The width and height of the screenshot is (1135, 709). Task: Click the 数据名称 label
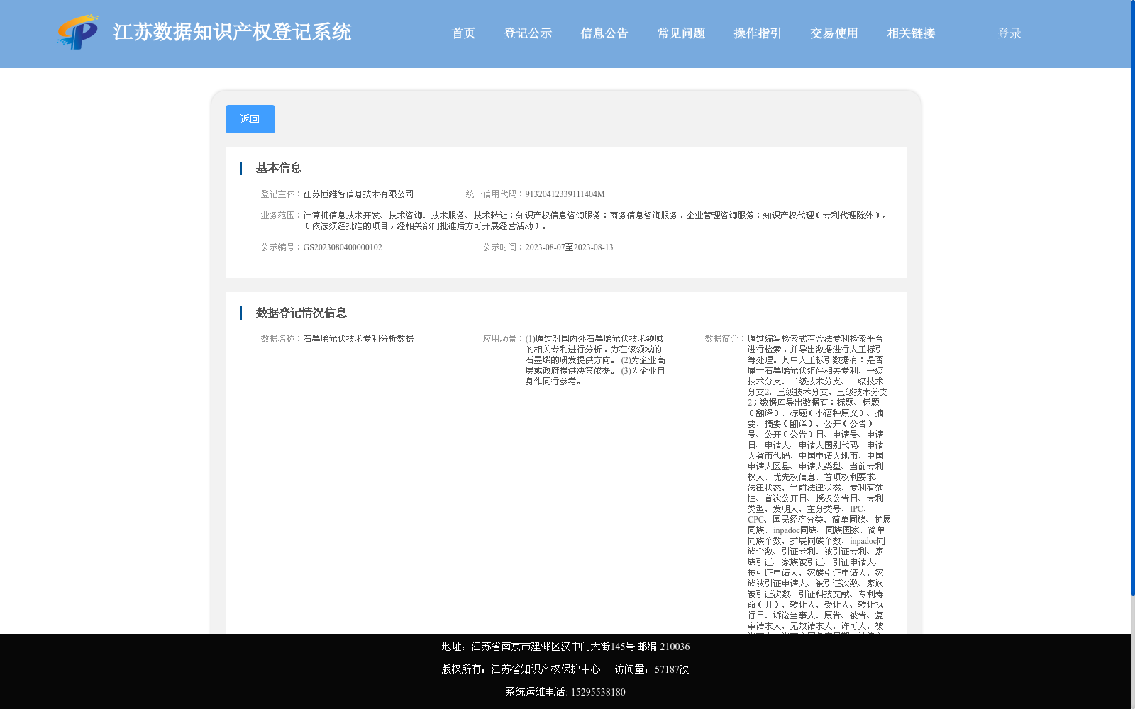279,339
